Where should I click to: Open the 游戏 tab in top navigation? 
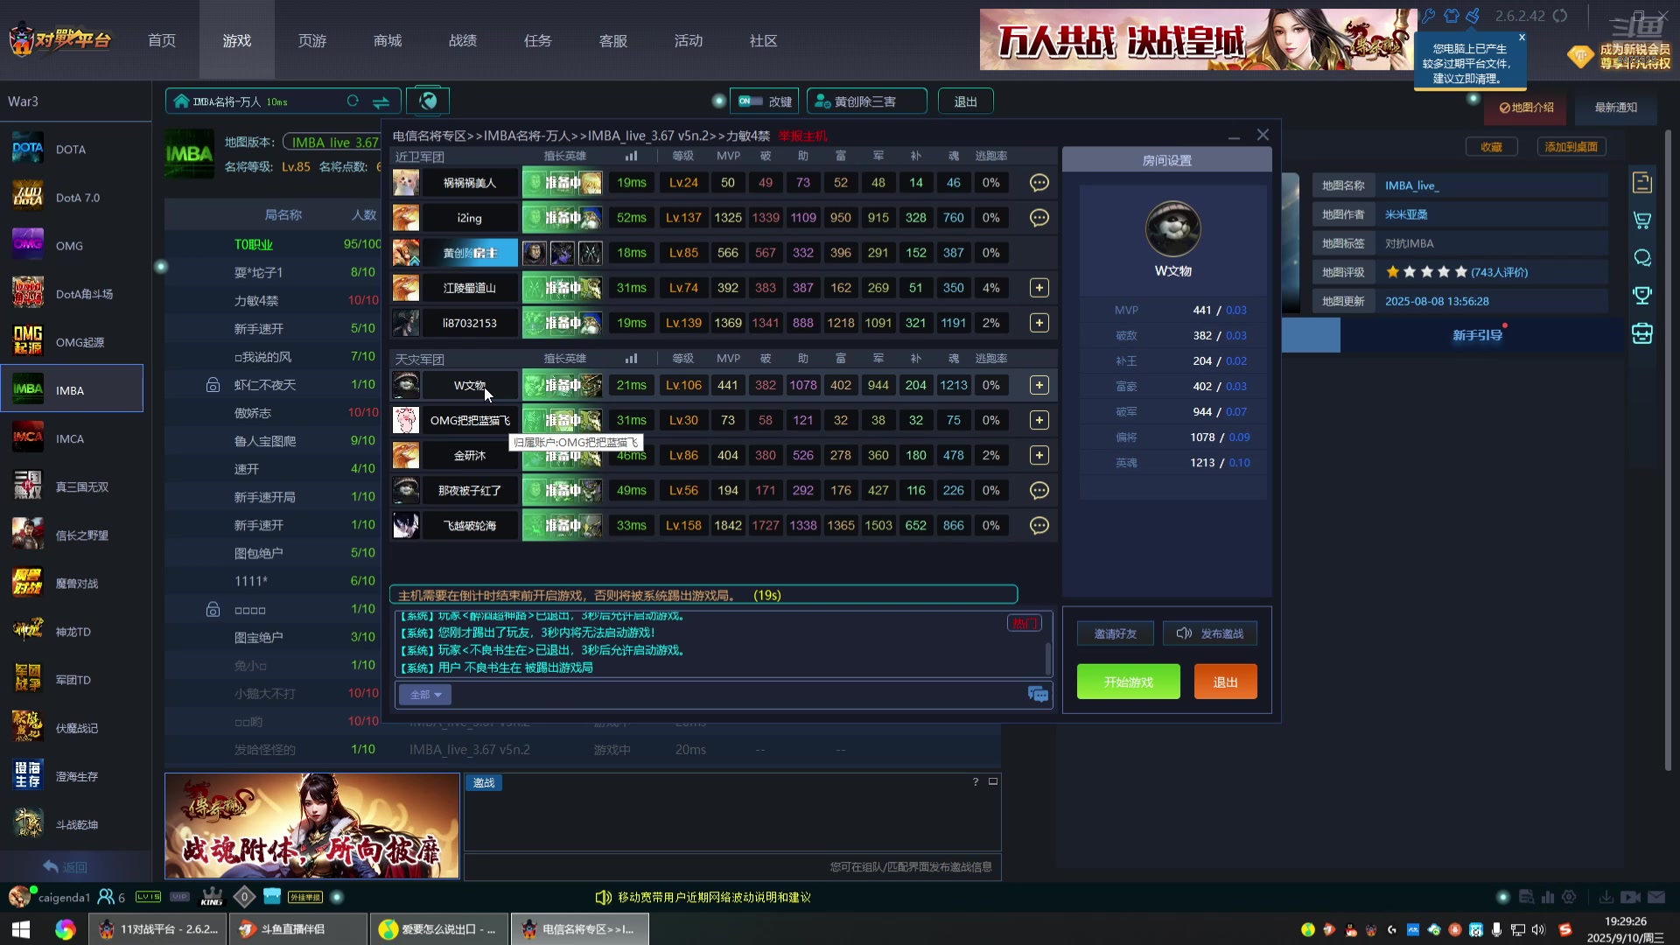click(x=237, y=40)
